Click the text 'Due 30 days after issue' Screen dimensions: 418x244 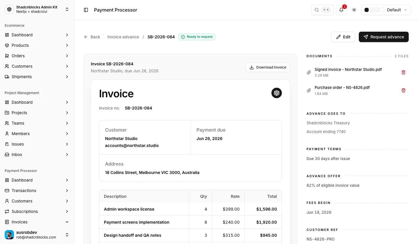328,159
